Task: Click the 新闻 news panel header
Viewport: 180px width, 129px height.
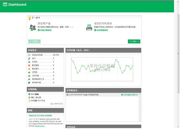Action: coord(45,110)
